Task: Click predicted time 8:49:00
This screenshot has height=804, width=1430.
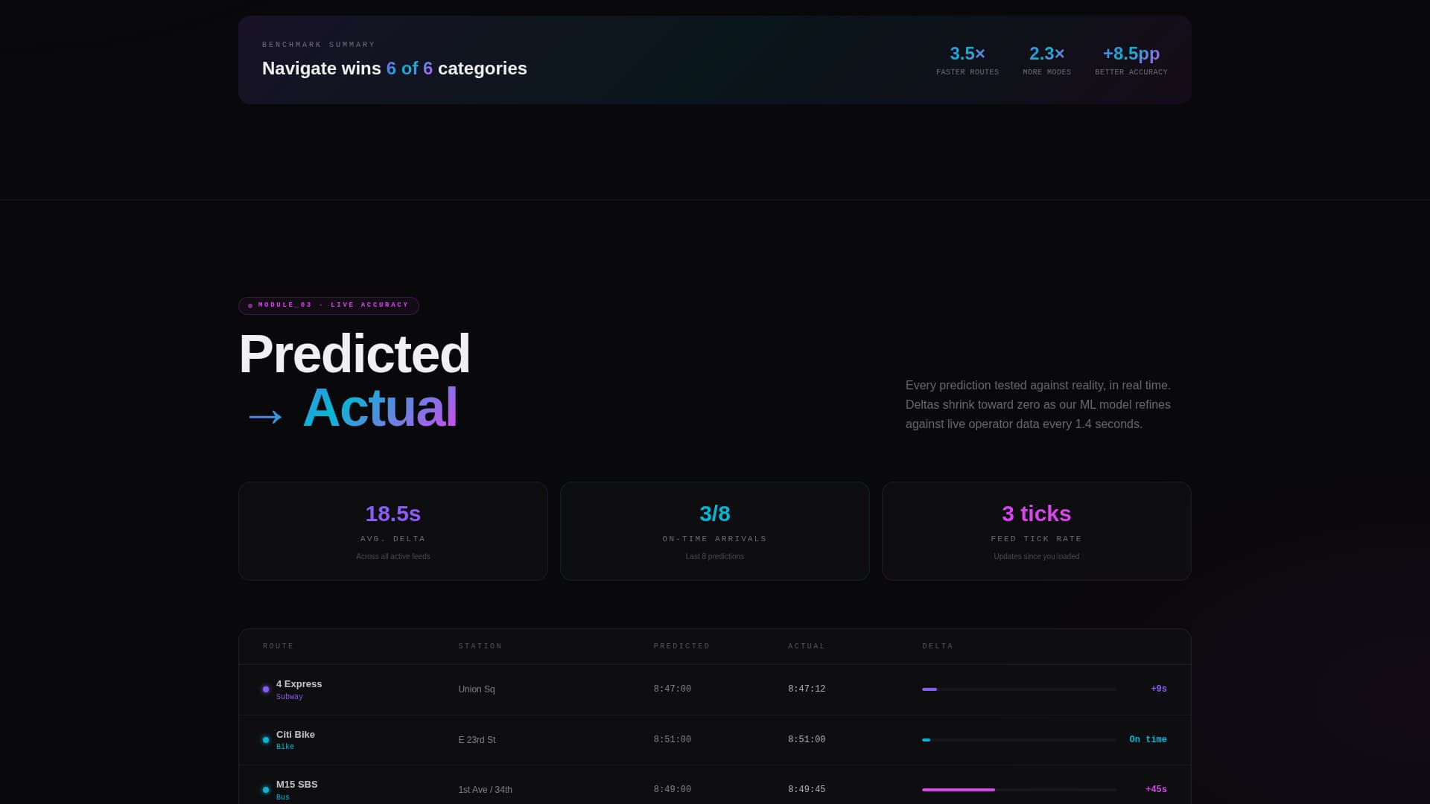Action: (673, 790)
